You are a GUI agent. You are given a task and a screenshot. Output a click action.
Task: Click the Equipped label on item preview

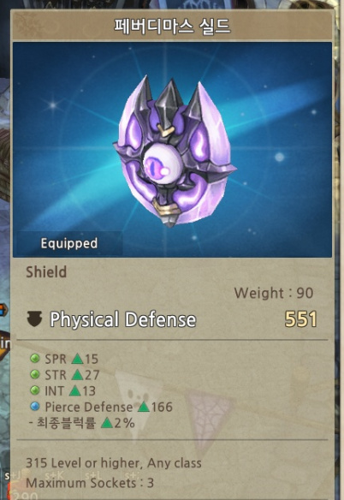point(68,243)
